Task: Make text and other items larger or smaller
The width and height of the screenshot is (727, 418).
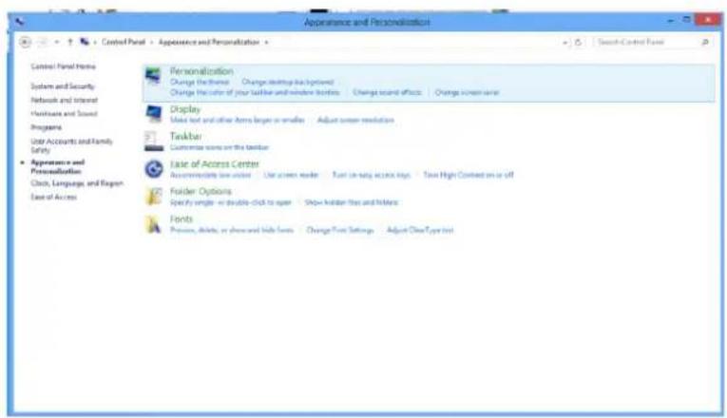Action: click(x=238, y=120)
